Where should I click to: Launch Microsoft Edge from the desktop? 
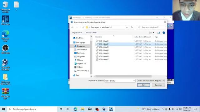point(5,36)
